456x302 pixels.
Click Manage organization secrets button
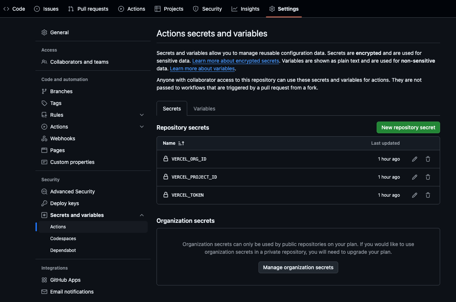pyautogui.click(x=298, y=267)
